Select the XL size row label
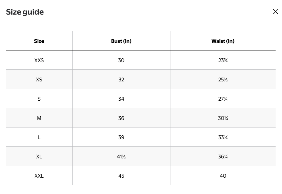This screenshot has height=194, width=282. pos(39,157)
